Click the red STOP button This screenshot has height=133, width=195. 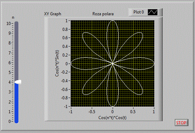pos(181,123)
